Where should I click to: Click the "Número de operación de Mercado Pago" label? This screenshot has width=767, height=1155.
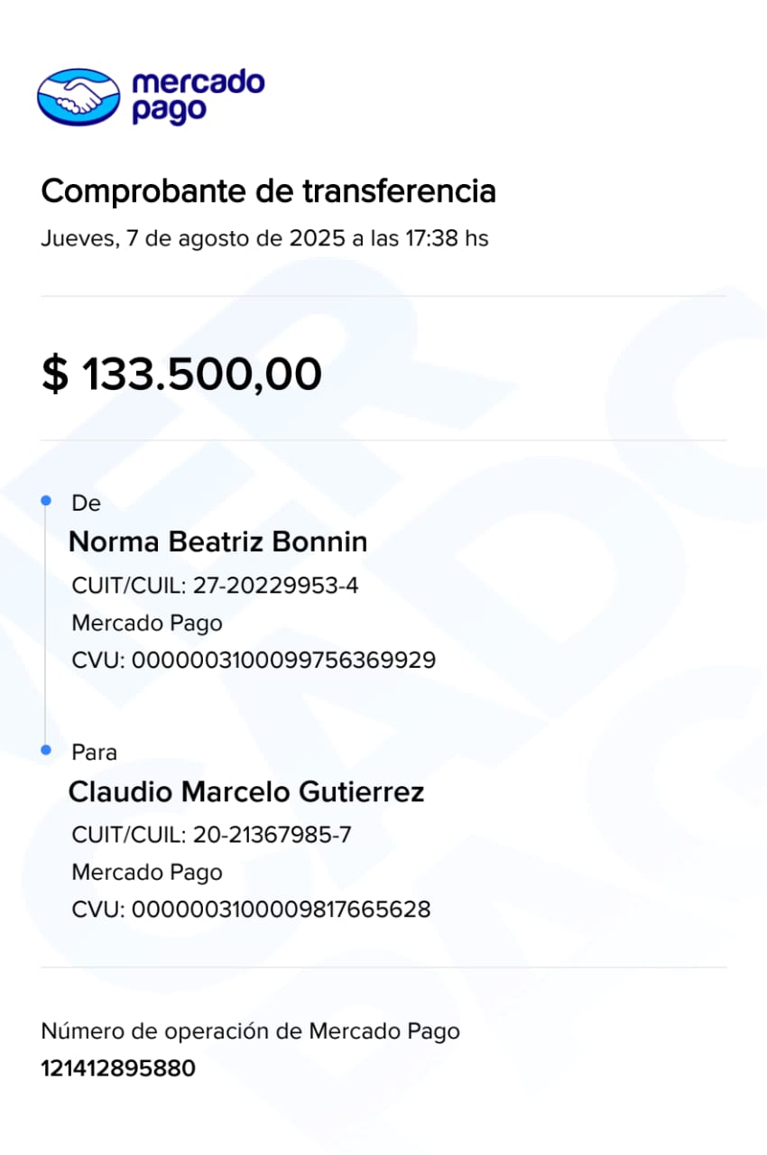click(x=250, y=1031)
